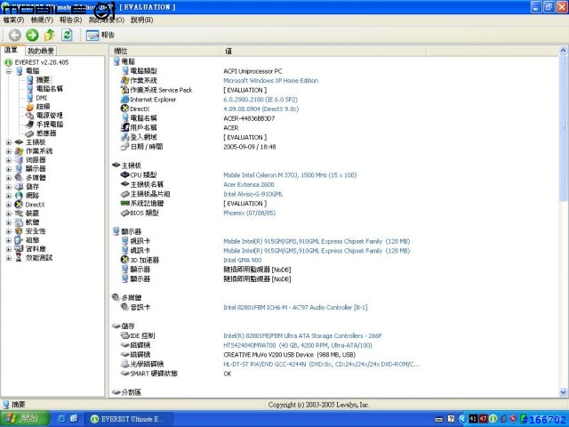Click the SMART 硬碟狀態 row icon
The height and width of the screenshot is (427, 569).
pos(124,374)
